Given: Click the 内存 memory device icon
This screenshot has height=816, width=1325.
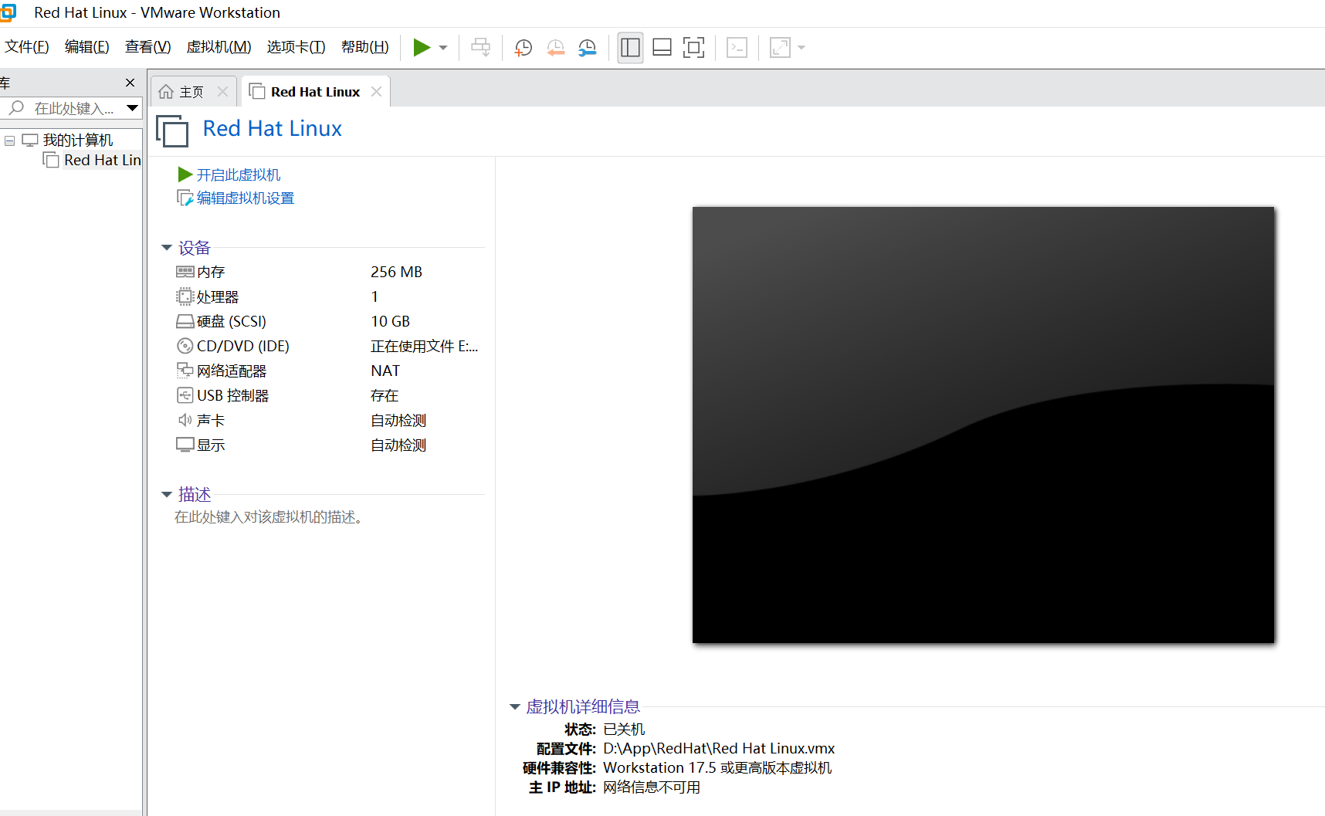Looking at the screenshot, I should point(185,272).
